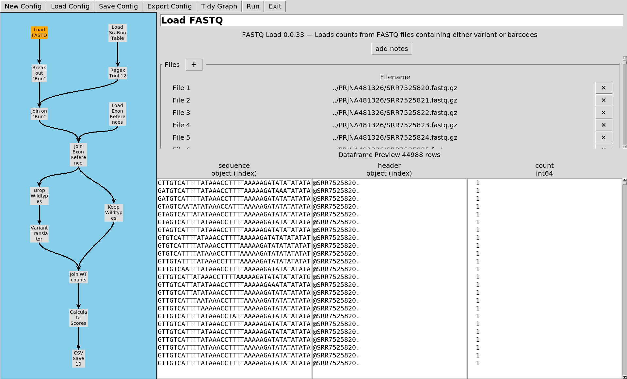Click the Run menu button
This screenshot has height=379, width=627.
(253, 6)
